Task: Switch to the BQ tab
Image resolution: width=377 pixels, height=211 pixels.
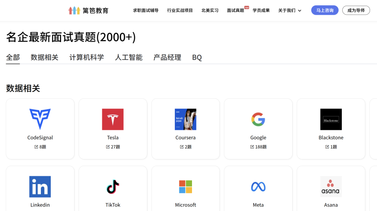Action: click(x=197, y=58)
